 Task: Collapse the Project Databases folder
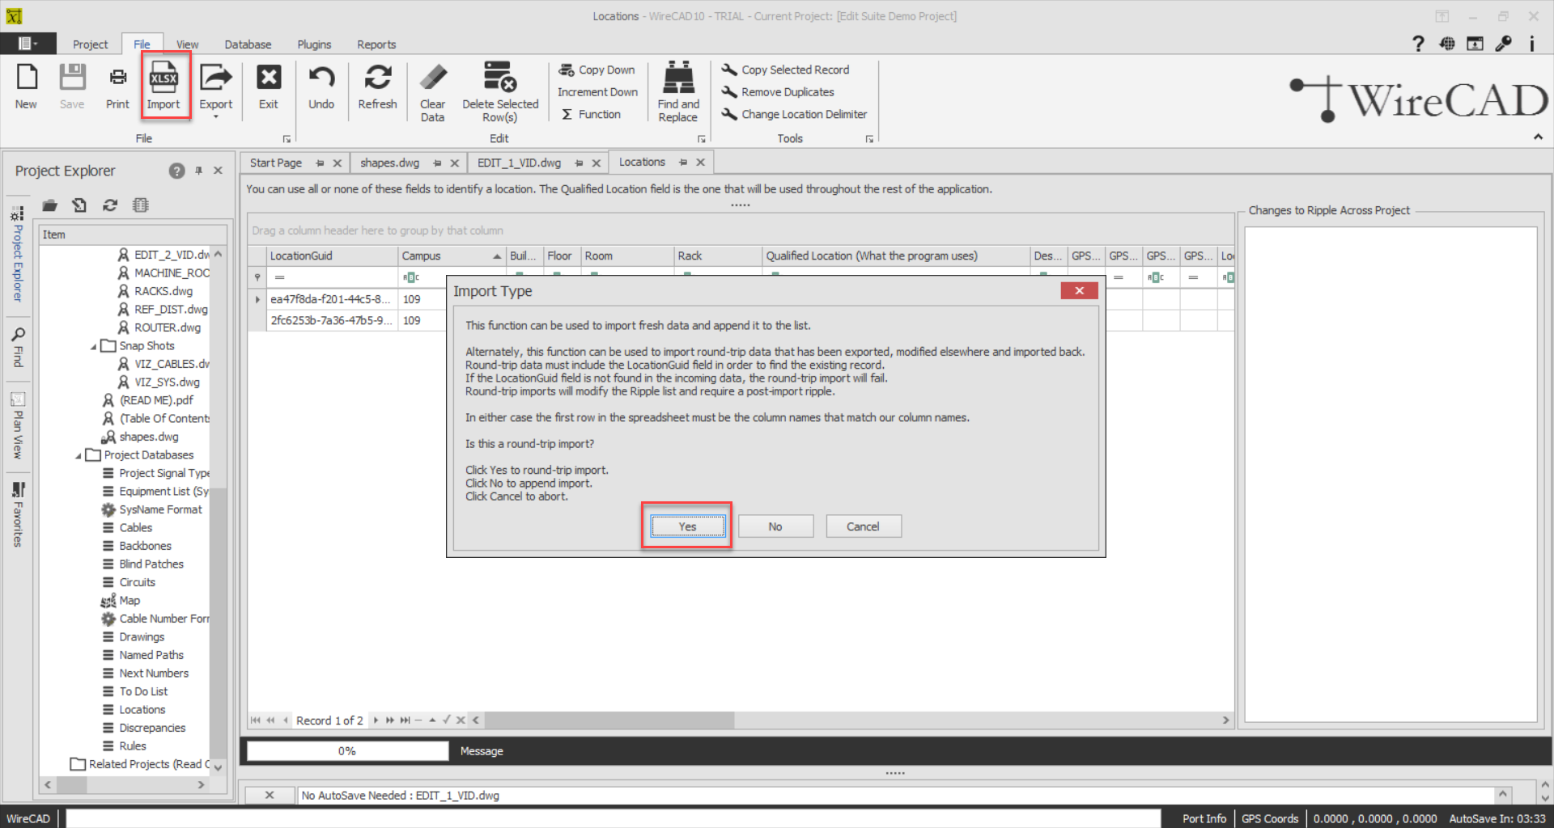79,455
